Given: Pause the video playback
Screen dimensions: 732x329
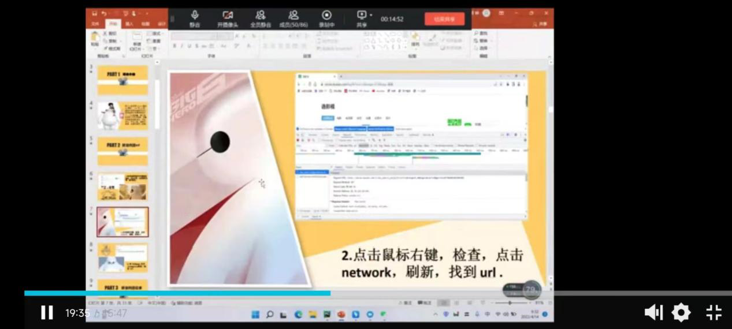Looking at the screenshot, I should pos(47,313).
